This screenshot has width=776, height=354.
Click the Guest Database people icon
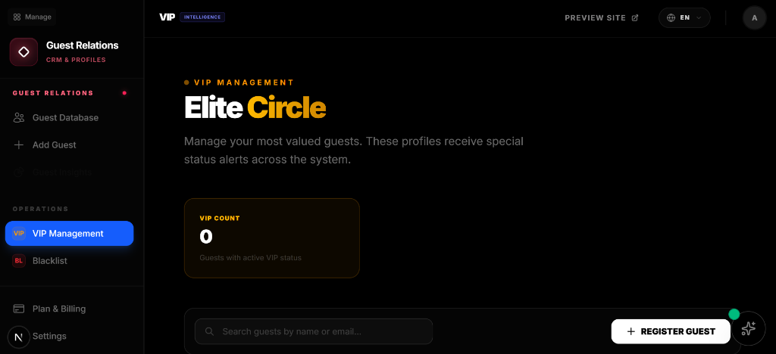click(19, 118)
